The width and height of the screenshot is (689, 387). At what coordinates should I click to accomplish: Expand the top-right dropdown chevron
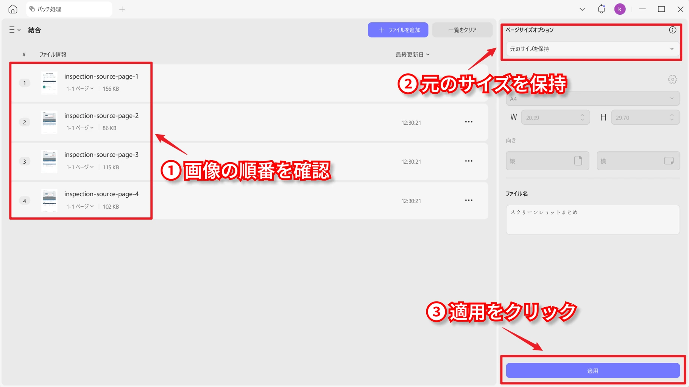pyautogui.click(x=582, y=9)
